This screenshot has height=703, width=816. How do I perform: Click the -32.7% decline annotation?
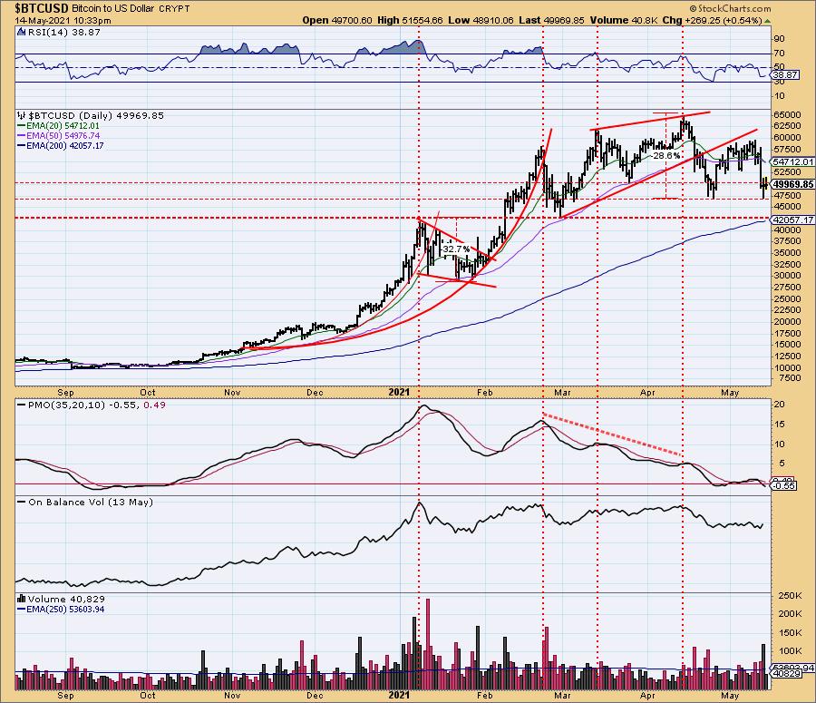455,249
